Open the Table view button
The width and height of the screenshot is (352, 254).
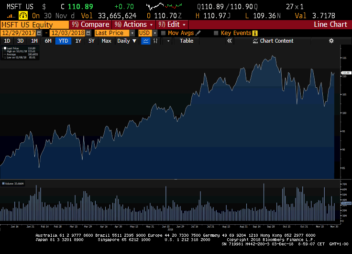(187, 41)
